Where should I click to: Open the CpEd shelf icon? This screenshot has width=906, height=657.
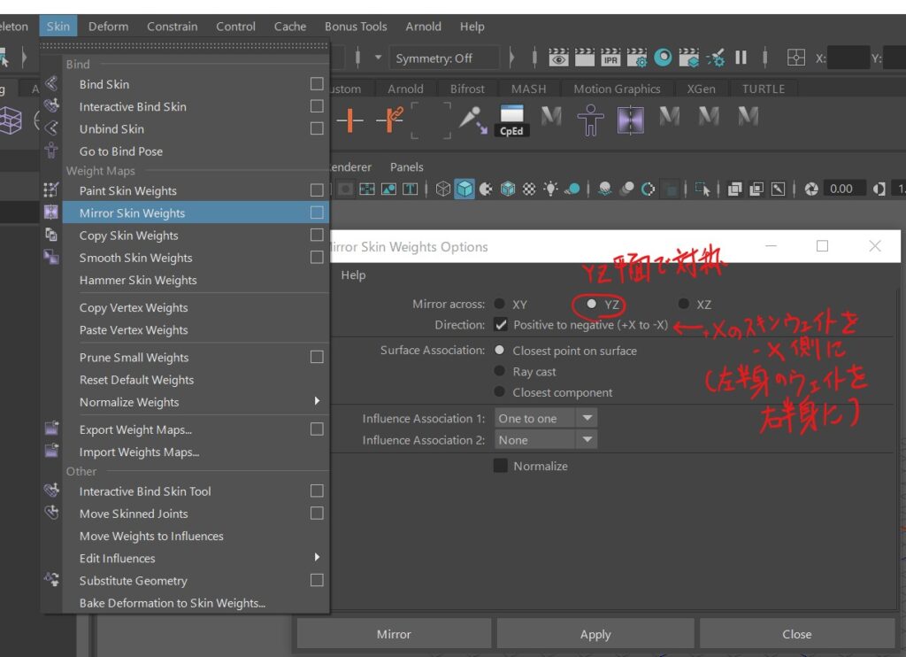[511, 120]
